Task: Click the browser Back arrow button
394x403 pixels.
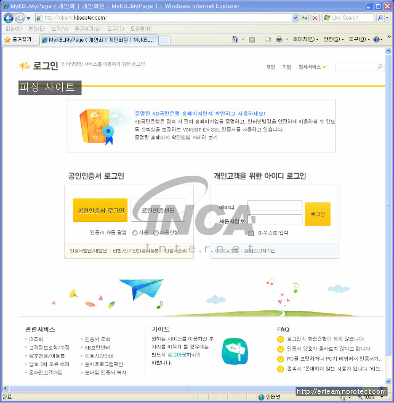Action: pos(9,18)
